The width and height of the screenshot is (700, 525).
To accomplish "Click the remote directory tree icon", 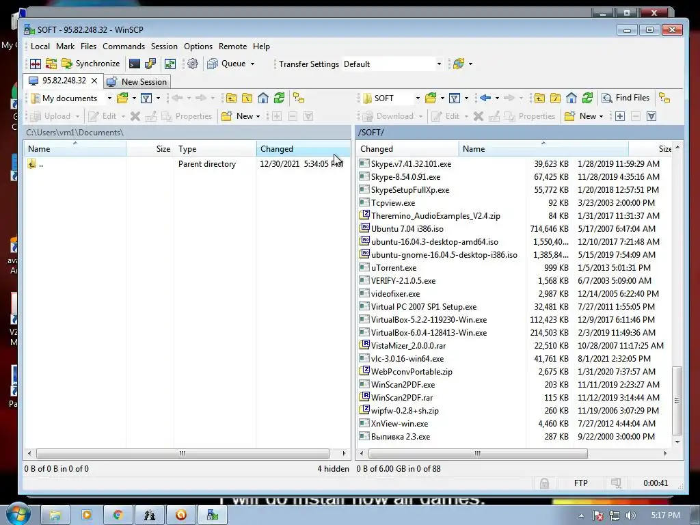I will point(664,98).
